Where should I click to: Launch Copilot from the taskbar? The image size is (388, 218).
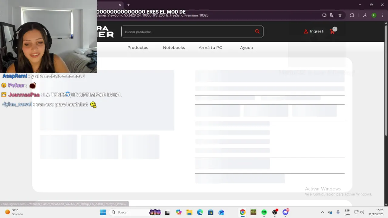pos(179,212)
